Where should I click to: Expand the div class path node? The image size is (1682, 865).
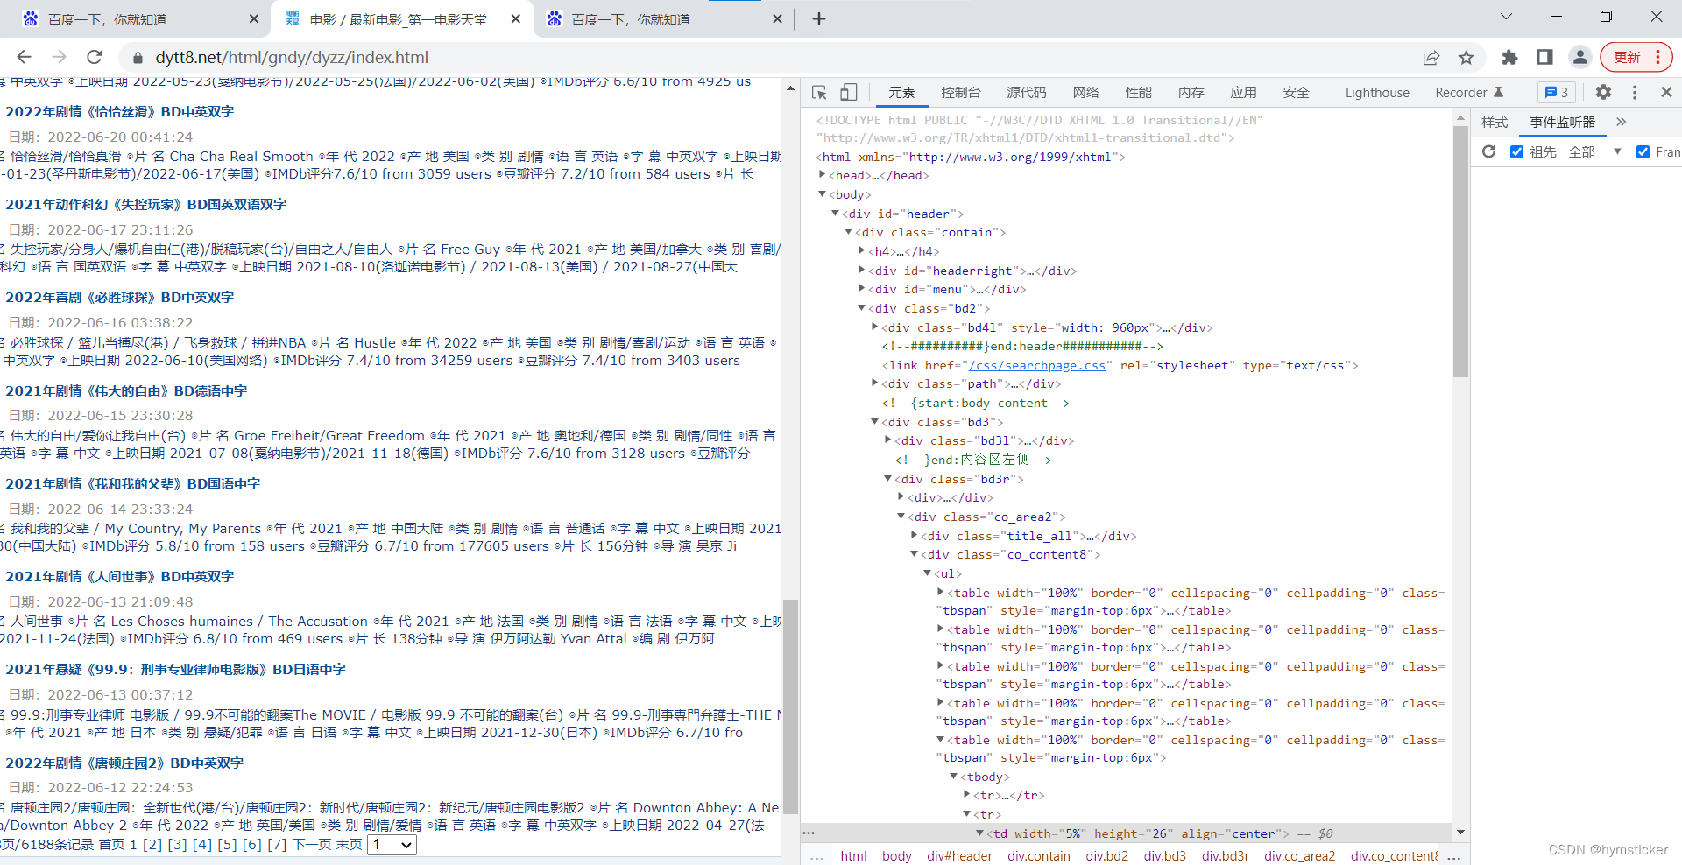pyautogui.click(x=874, y=383)
